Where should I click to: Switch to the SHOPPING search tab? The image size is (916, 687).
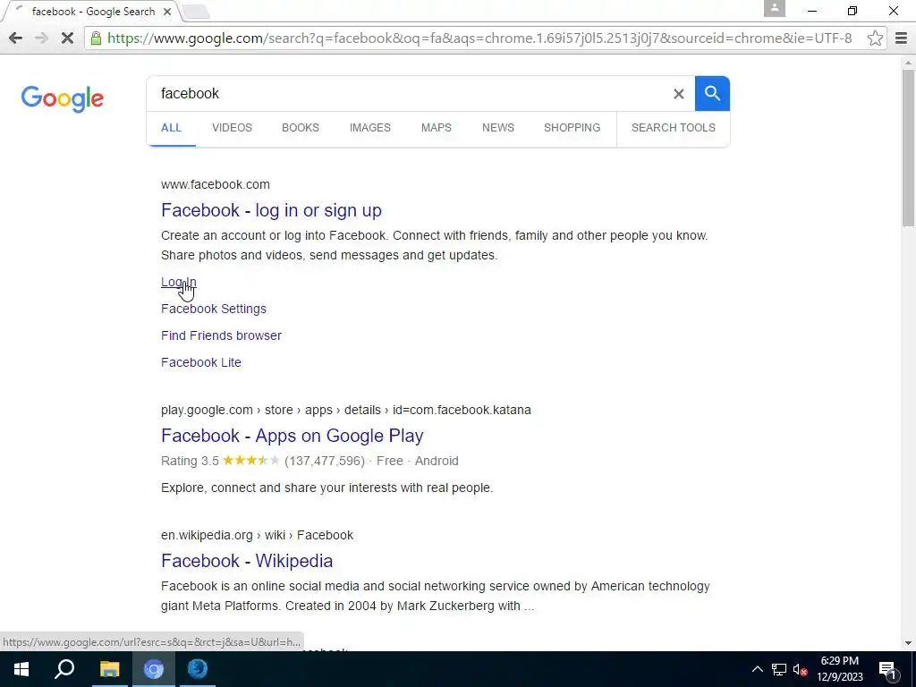(572, 127)
